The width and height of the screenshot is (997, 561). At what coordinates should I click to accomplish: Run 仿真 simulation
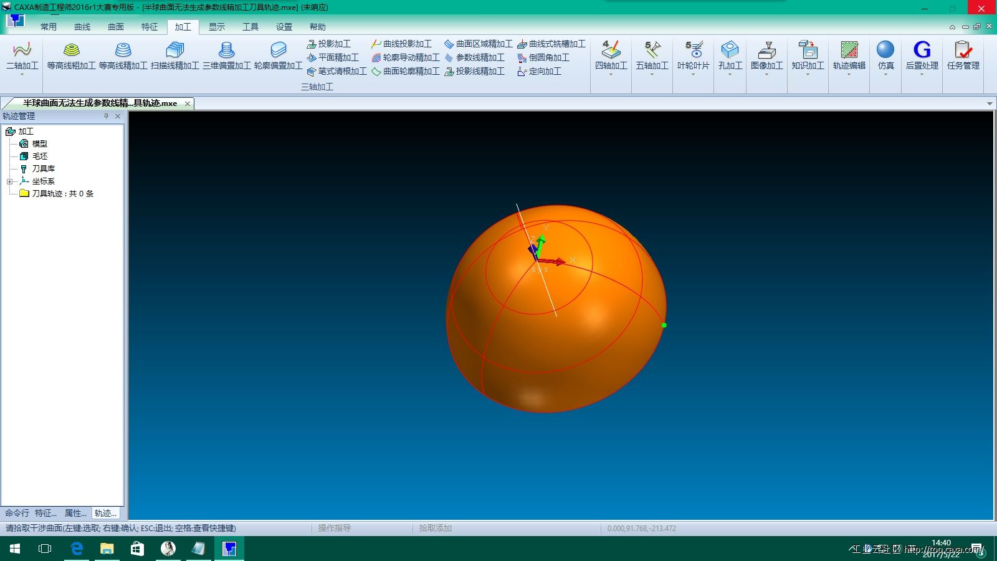pyautogui.click(x=885, y=57)
